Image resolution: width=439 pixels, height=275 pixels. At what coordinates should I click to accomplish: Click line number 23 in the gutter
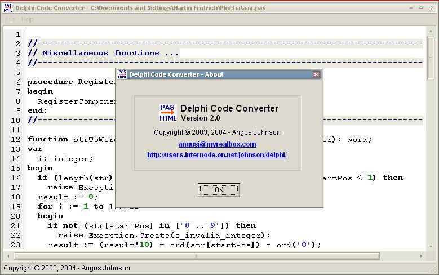[x=16, y=245]
